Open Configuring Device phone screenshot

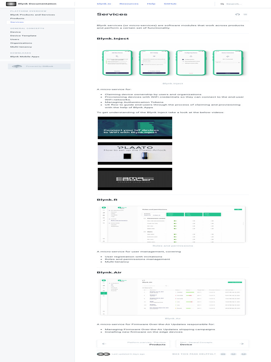[x=191, y=63]
